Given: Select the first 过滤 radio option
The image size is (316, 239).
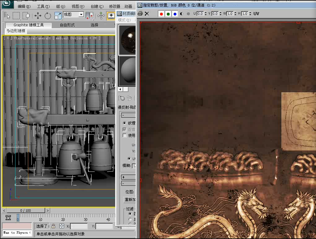Looking at the screenshot, I should (x=130, y=214).
